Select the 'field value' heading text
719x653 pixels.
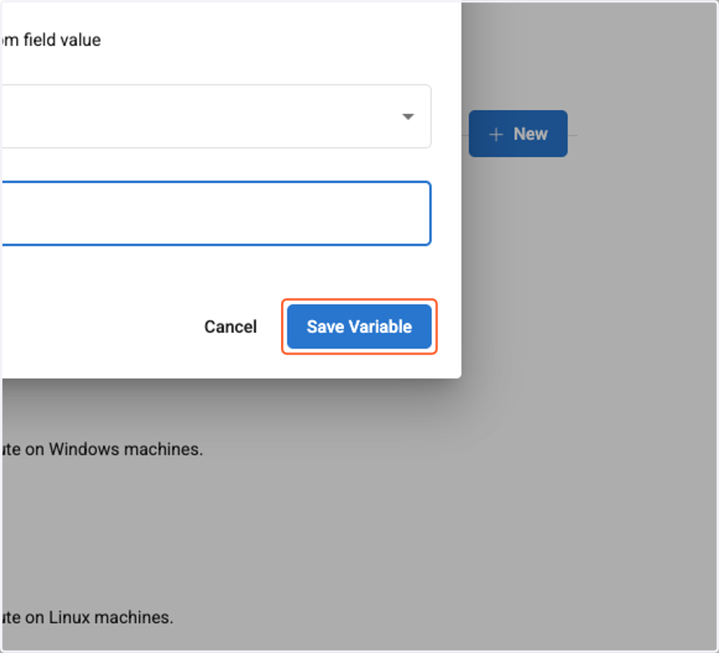tap(62, 40)
